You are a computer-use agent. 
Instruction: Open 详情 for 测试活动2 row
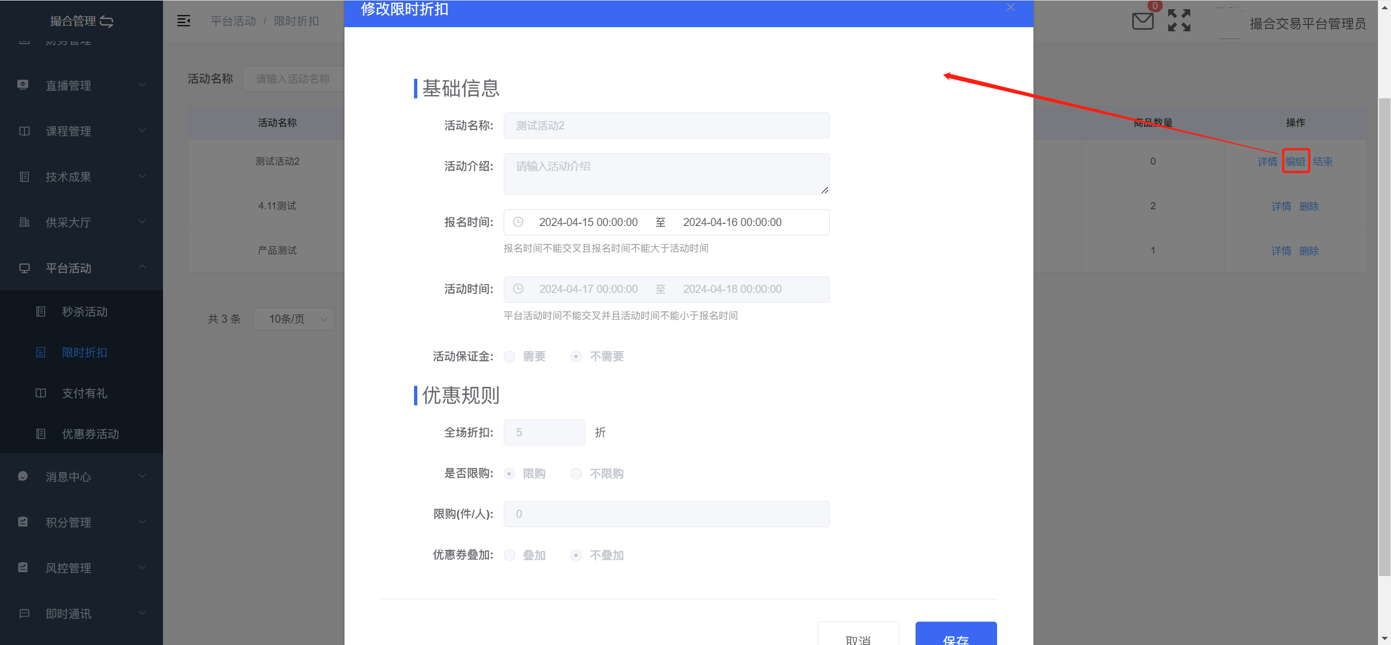point(1268,161)
